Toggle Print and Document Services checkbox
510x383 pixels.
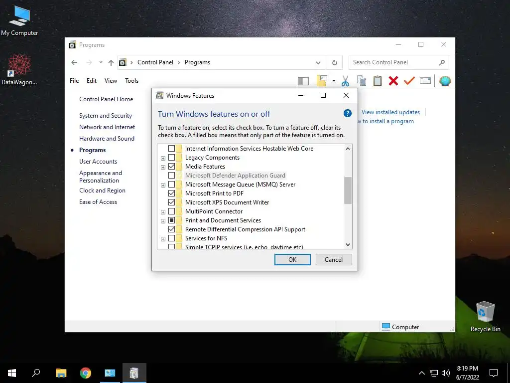click(x=171, y=220)
